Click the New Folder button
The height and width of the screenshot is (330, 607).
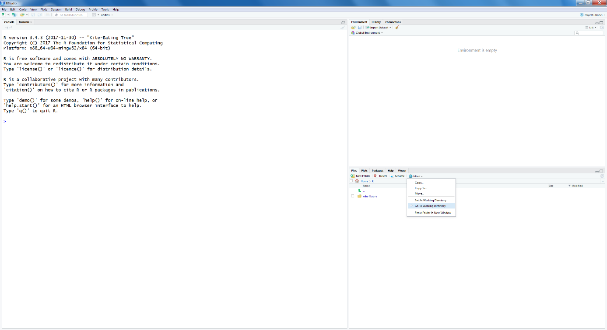[361, 176]
